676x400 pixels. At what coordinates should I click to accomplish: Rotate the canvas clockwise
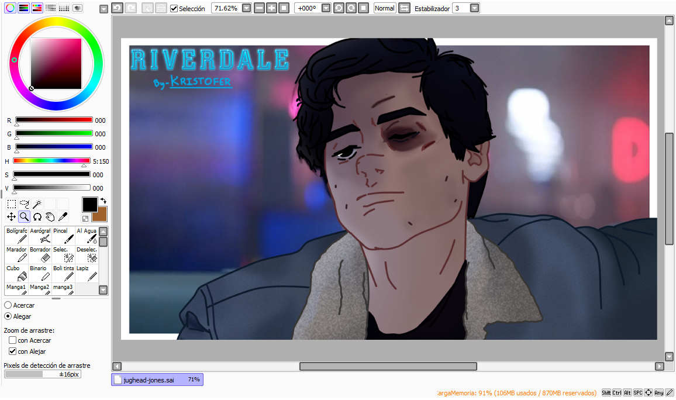(351, 8)
